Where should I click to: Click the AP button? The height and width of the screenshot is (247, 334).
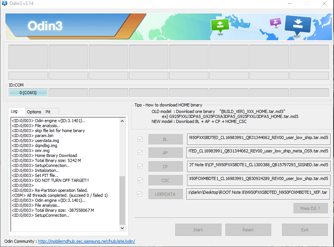coord(166,153)
